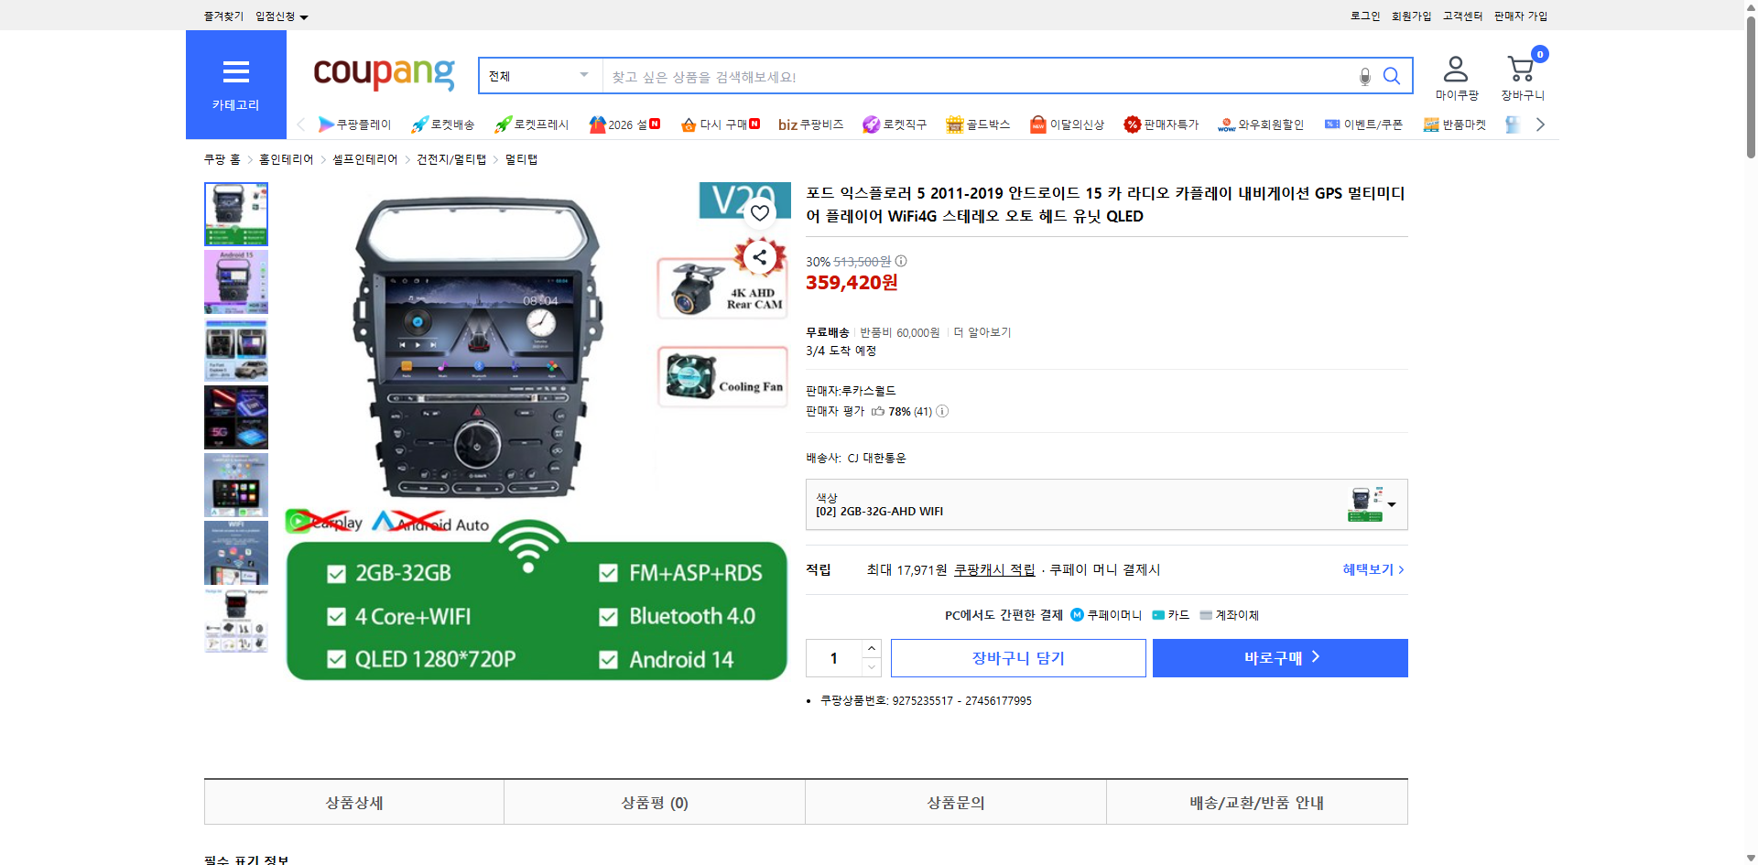Screen dimensions: 1758x865
Task: Open 로켓프레시 from the top menu
Action: 502,124
